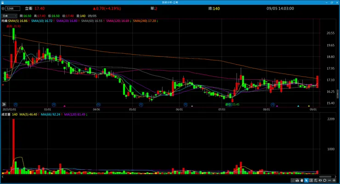Click the total volume 總:140 text
The width and height of the screenshot is (340, 184).
tap(214, 8)
